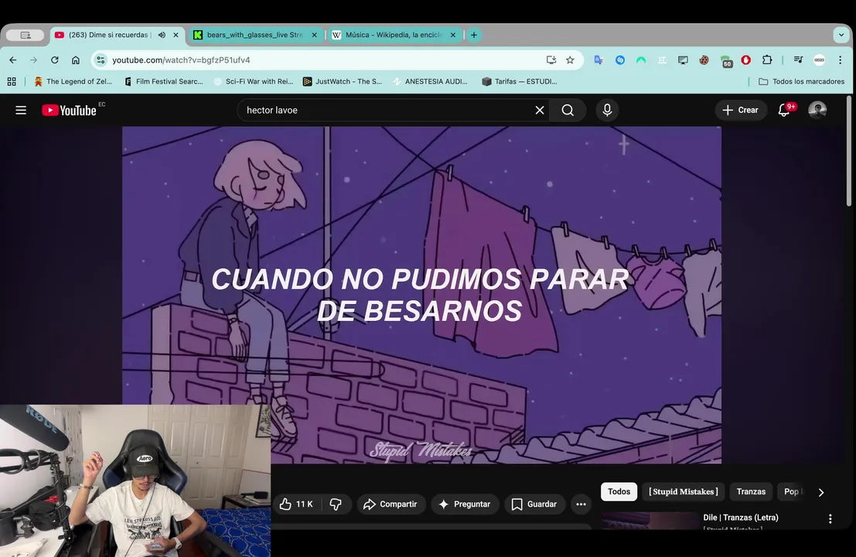856x557 pixels.
Task: Open the notifications bell
Action: coord(784,111)
